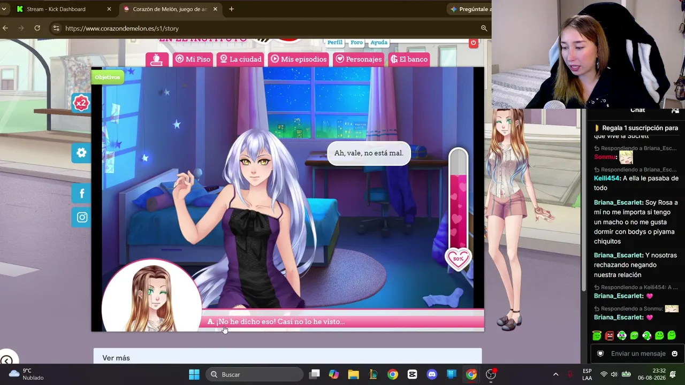The image size is (685, 385).
Task: Focus the Enviar un mensaje chat field
Action: tap(637, 353)
